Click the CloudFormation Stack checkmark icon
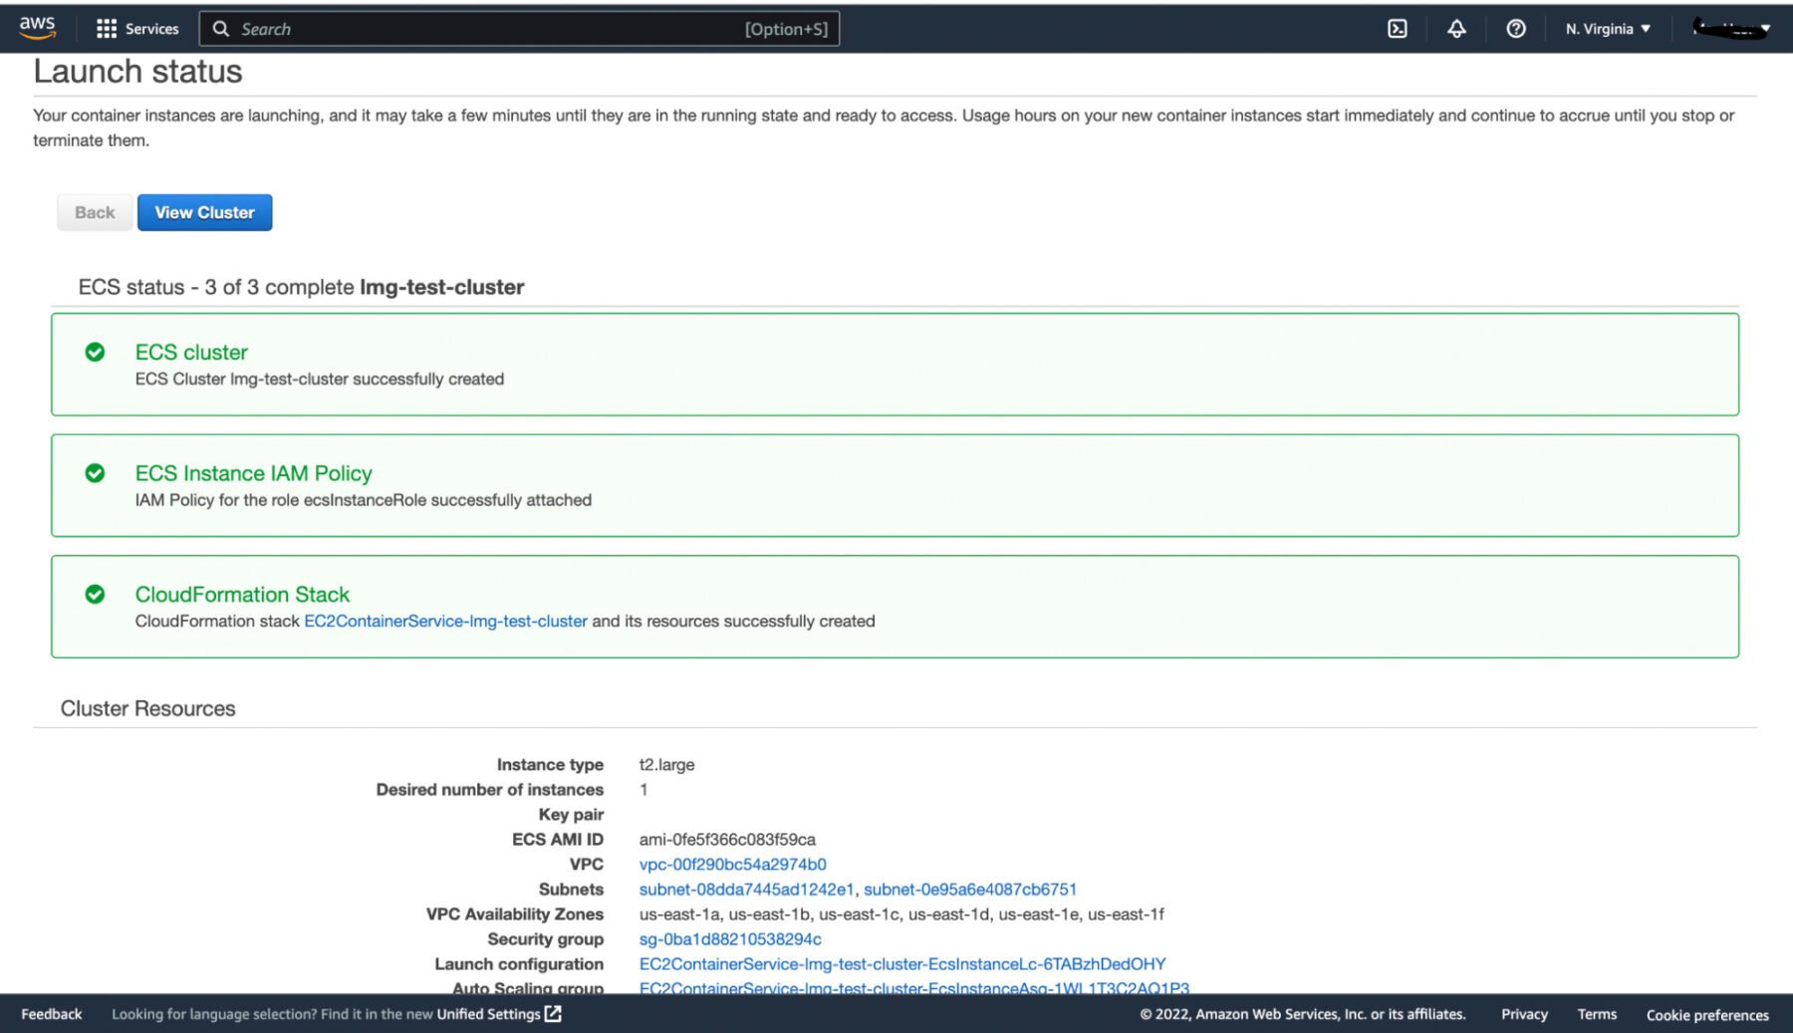The width and height of the screenshot is (1793, 1033). pyautogui.click(x=95, y=595)
